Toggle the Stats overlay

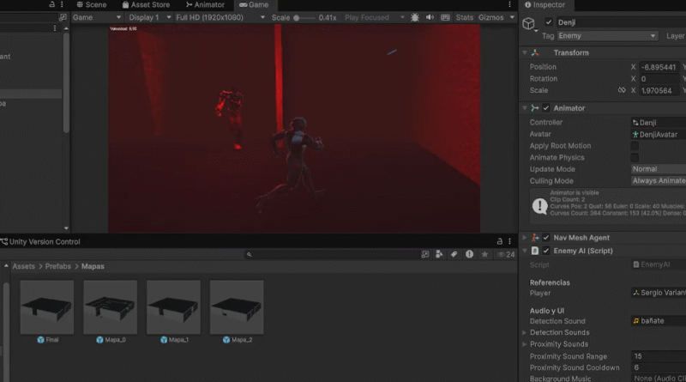[x=464, y=17]
